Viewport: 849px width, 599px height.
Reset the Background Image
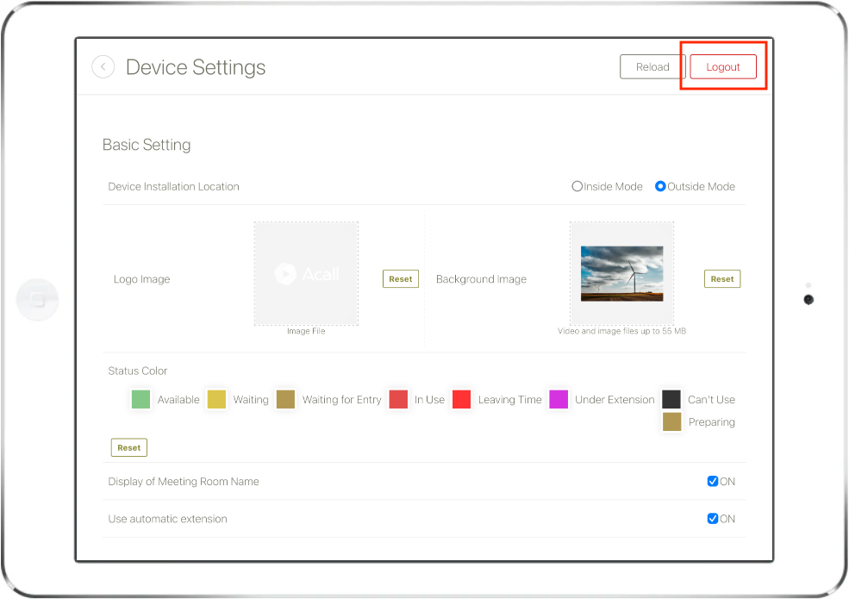click(x=722, y=279)
